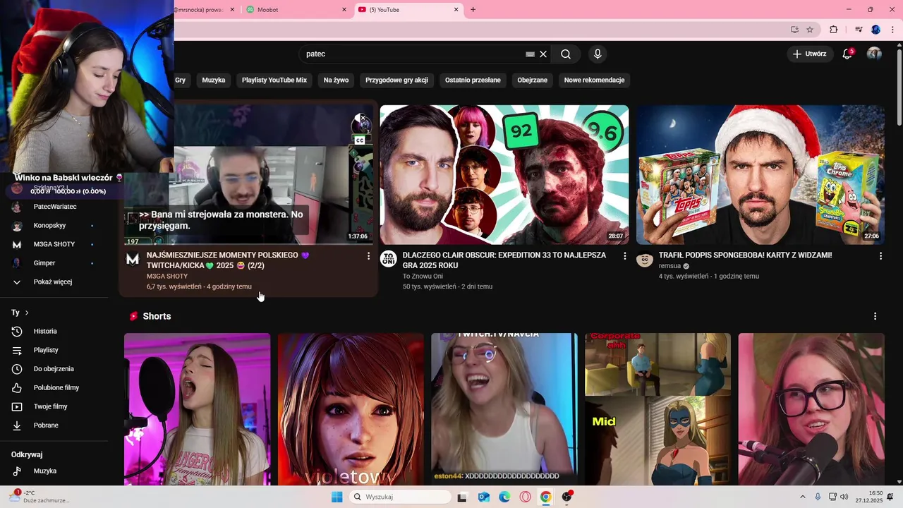Open OBS Studio from the taskbar
This screenshot has width=903, height=508.
coord(567,497)
